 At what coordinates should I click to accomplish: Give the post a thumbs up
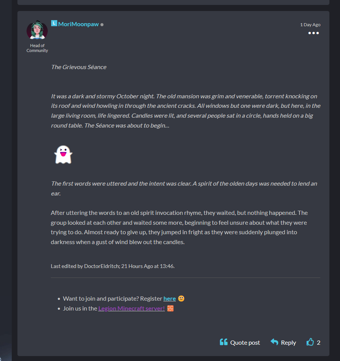point(310,342)
